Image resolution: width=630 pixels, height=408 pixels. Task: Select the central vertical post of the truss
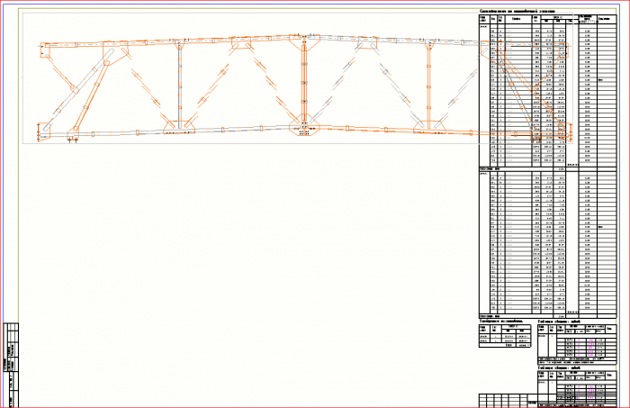pos(304,82)
